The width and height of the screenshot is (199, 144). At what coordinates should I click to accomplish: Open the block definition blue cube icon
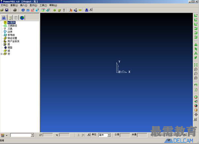(23, 10)
